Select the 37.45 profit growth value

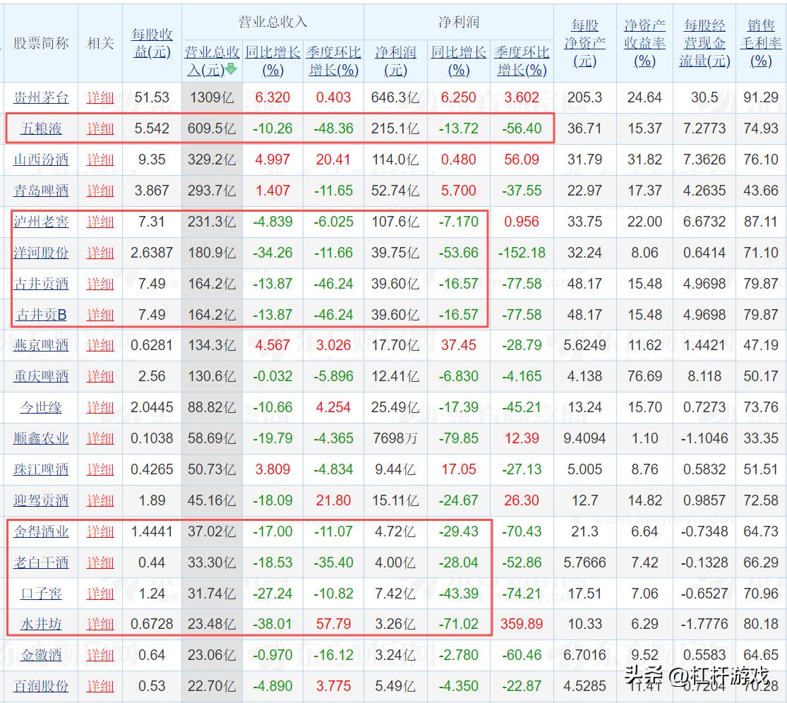coord(459,345)
